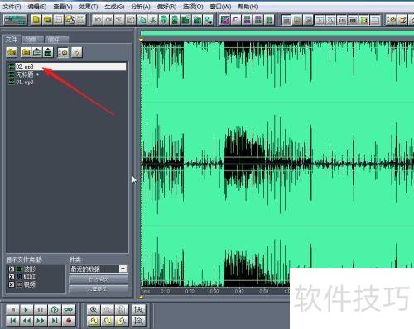Toggle the 波形 file type checkbox

click(12, 269)
